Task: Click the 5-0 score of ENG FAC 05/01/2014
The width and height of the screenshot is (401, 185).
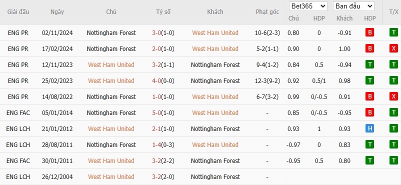Action: click(x=156, y=113)
